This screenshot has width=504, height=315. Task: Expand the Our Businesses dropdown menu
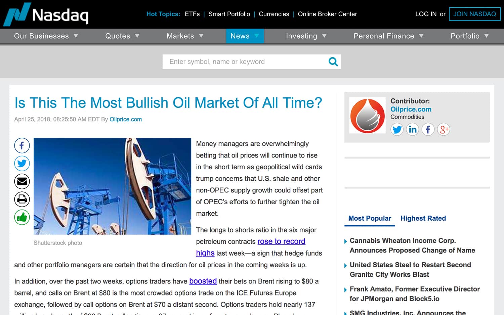[46, 36]
